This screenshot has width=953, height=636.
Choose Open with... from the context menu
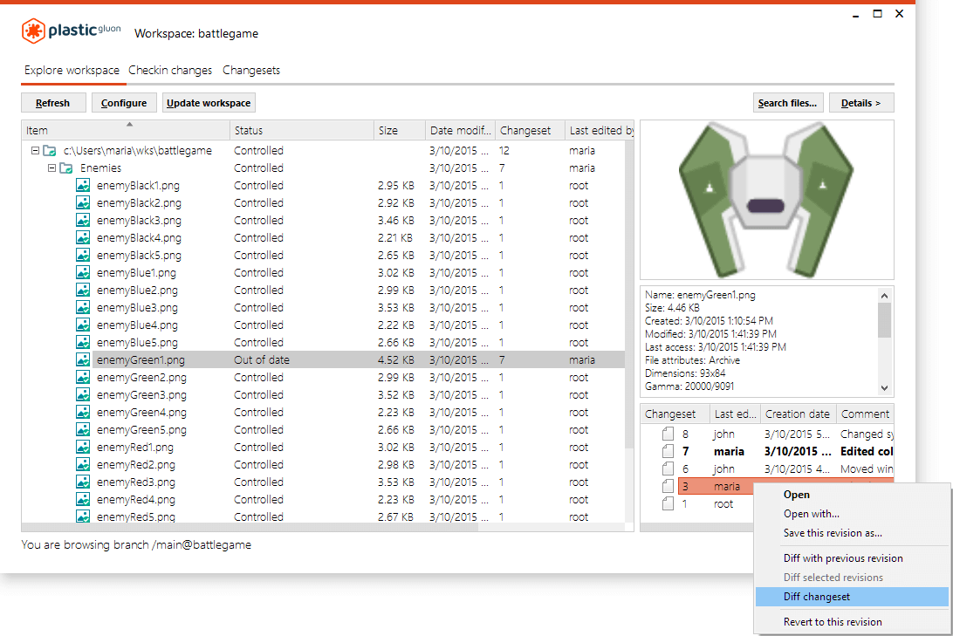852,514
